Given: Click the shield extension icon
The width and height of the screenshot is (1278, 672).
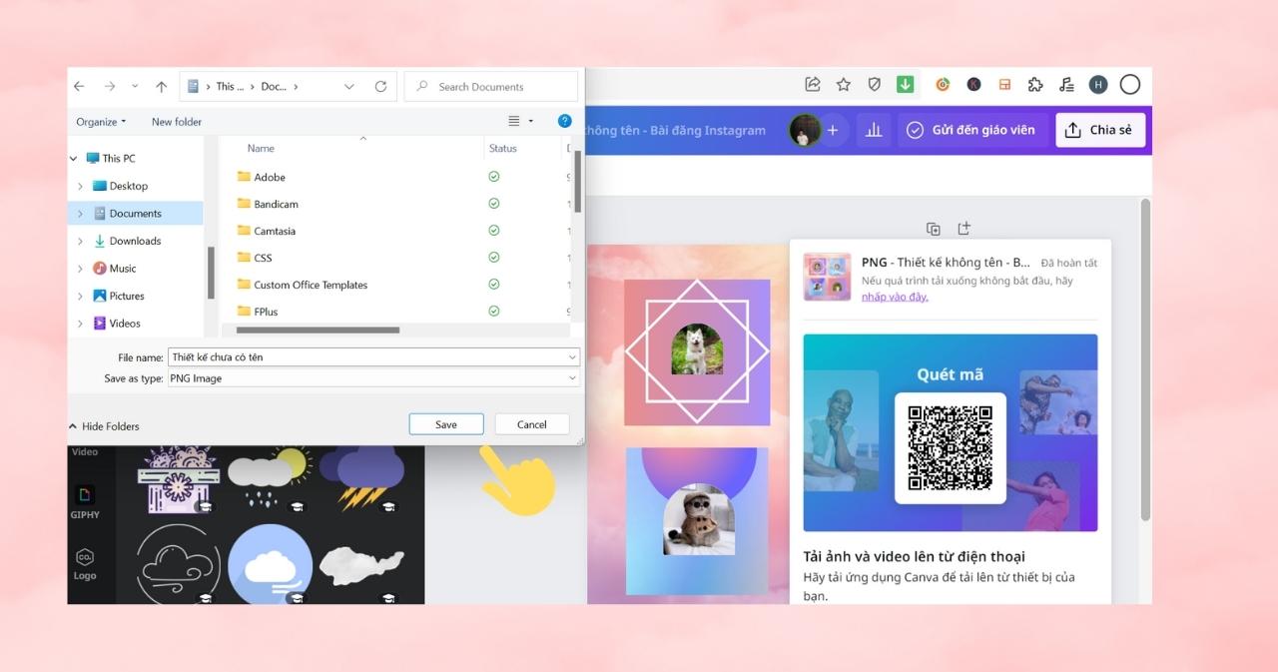Looking at the screenshot, I should 875,85.
